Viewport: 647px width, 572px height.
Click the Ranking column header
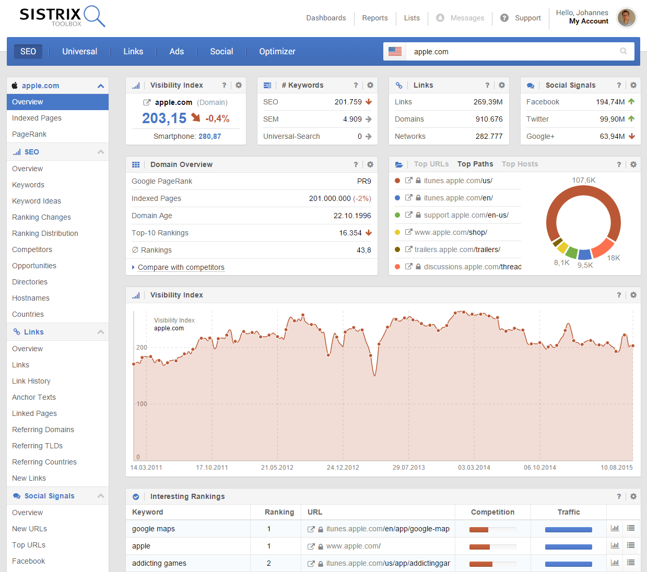pos(279,512)
